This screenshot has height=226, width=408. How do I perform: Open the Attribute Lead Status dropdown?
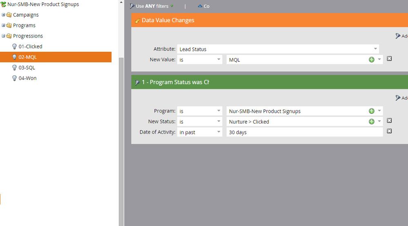coord(375,49)
